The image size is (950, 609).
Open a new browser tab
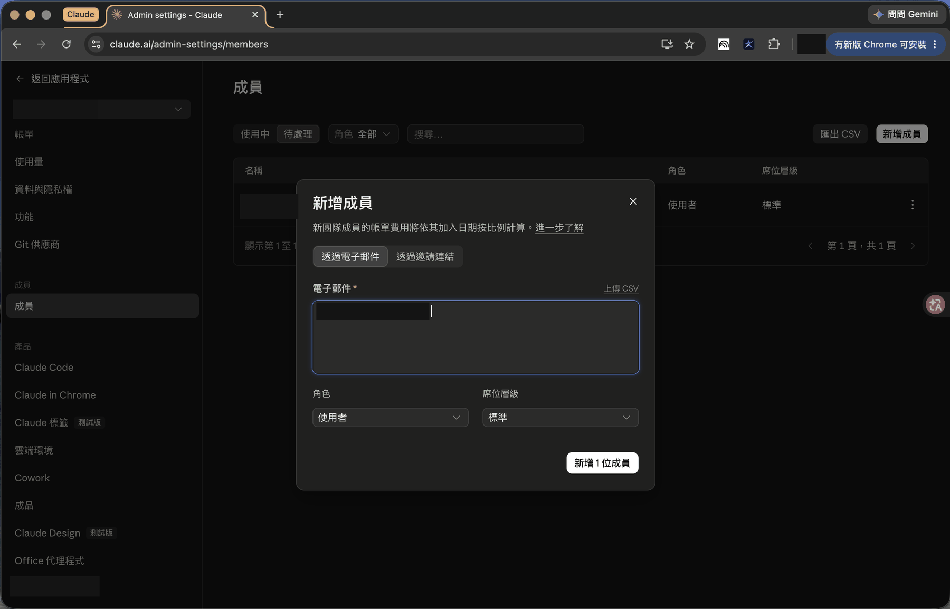[280, 15]
